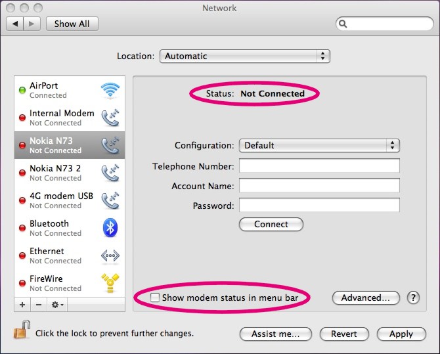The height and width of the screenshot is (354, 440).
Task: Click the Show All button
Action: coord(72,24)
